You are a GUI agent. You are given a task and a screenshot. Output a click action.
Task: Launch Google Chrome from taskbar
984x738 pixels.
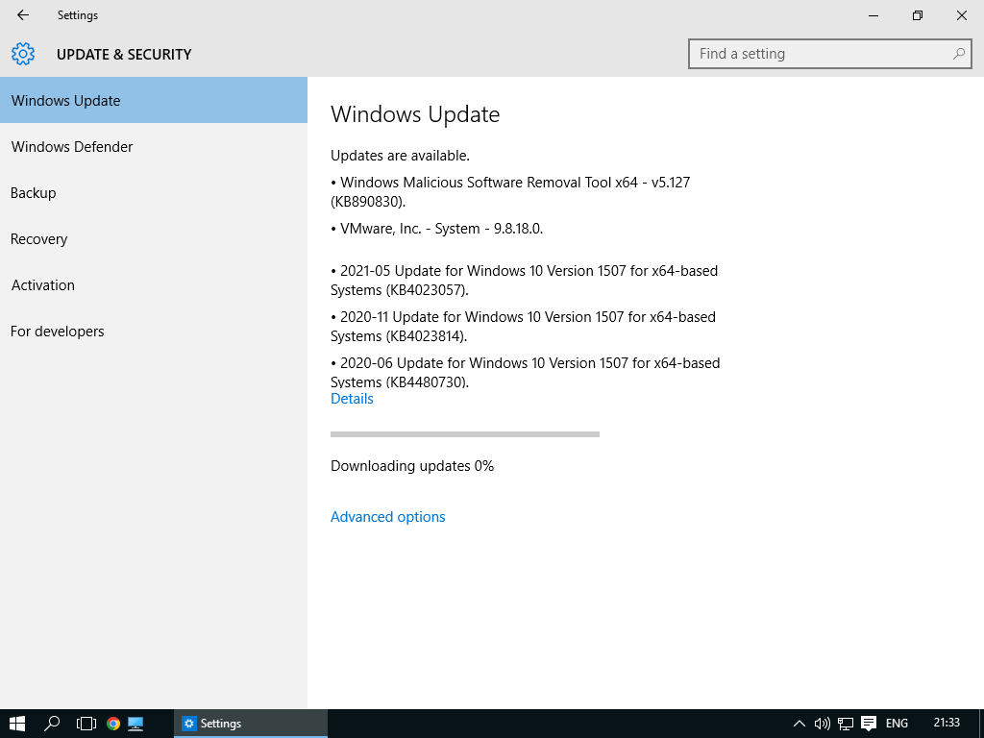tap(113, 724)
